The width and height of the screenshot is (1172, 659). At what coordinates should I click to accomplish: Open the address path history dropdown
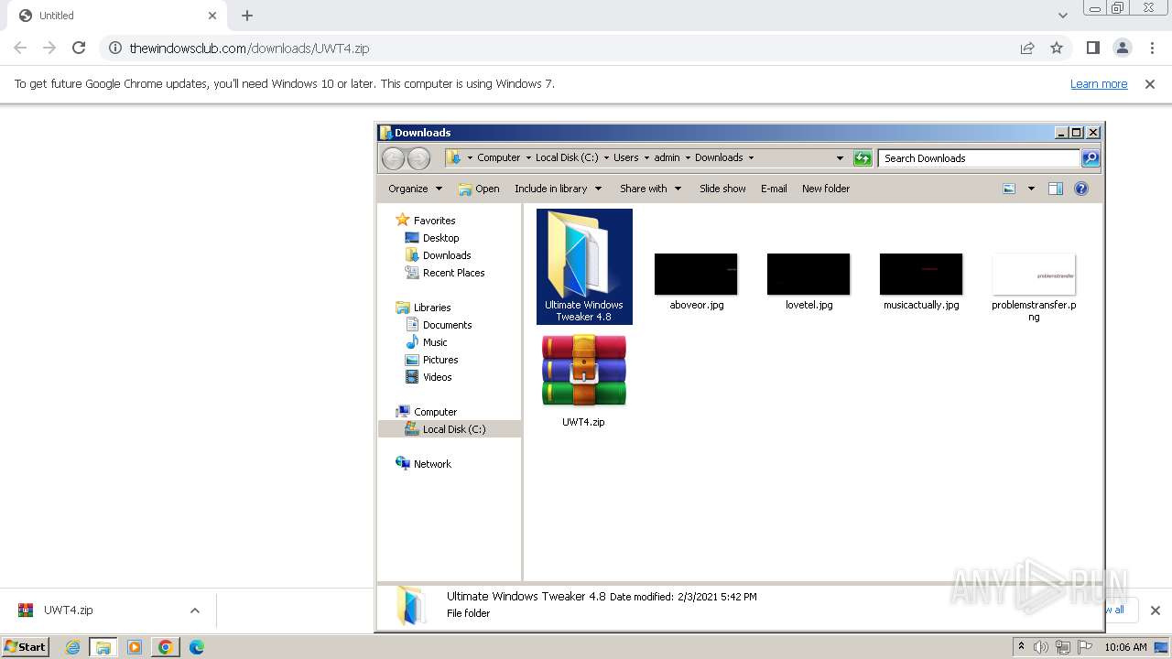click(x=840, y=158)
